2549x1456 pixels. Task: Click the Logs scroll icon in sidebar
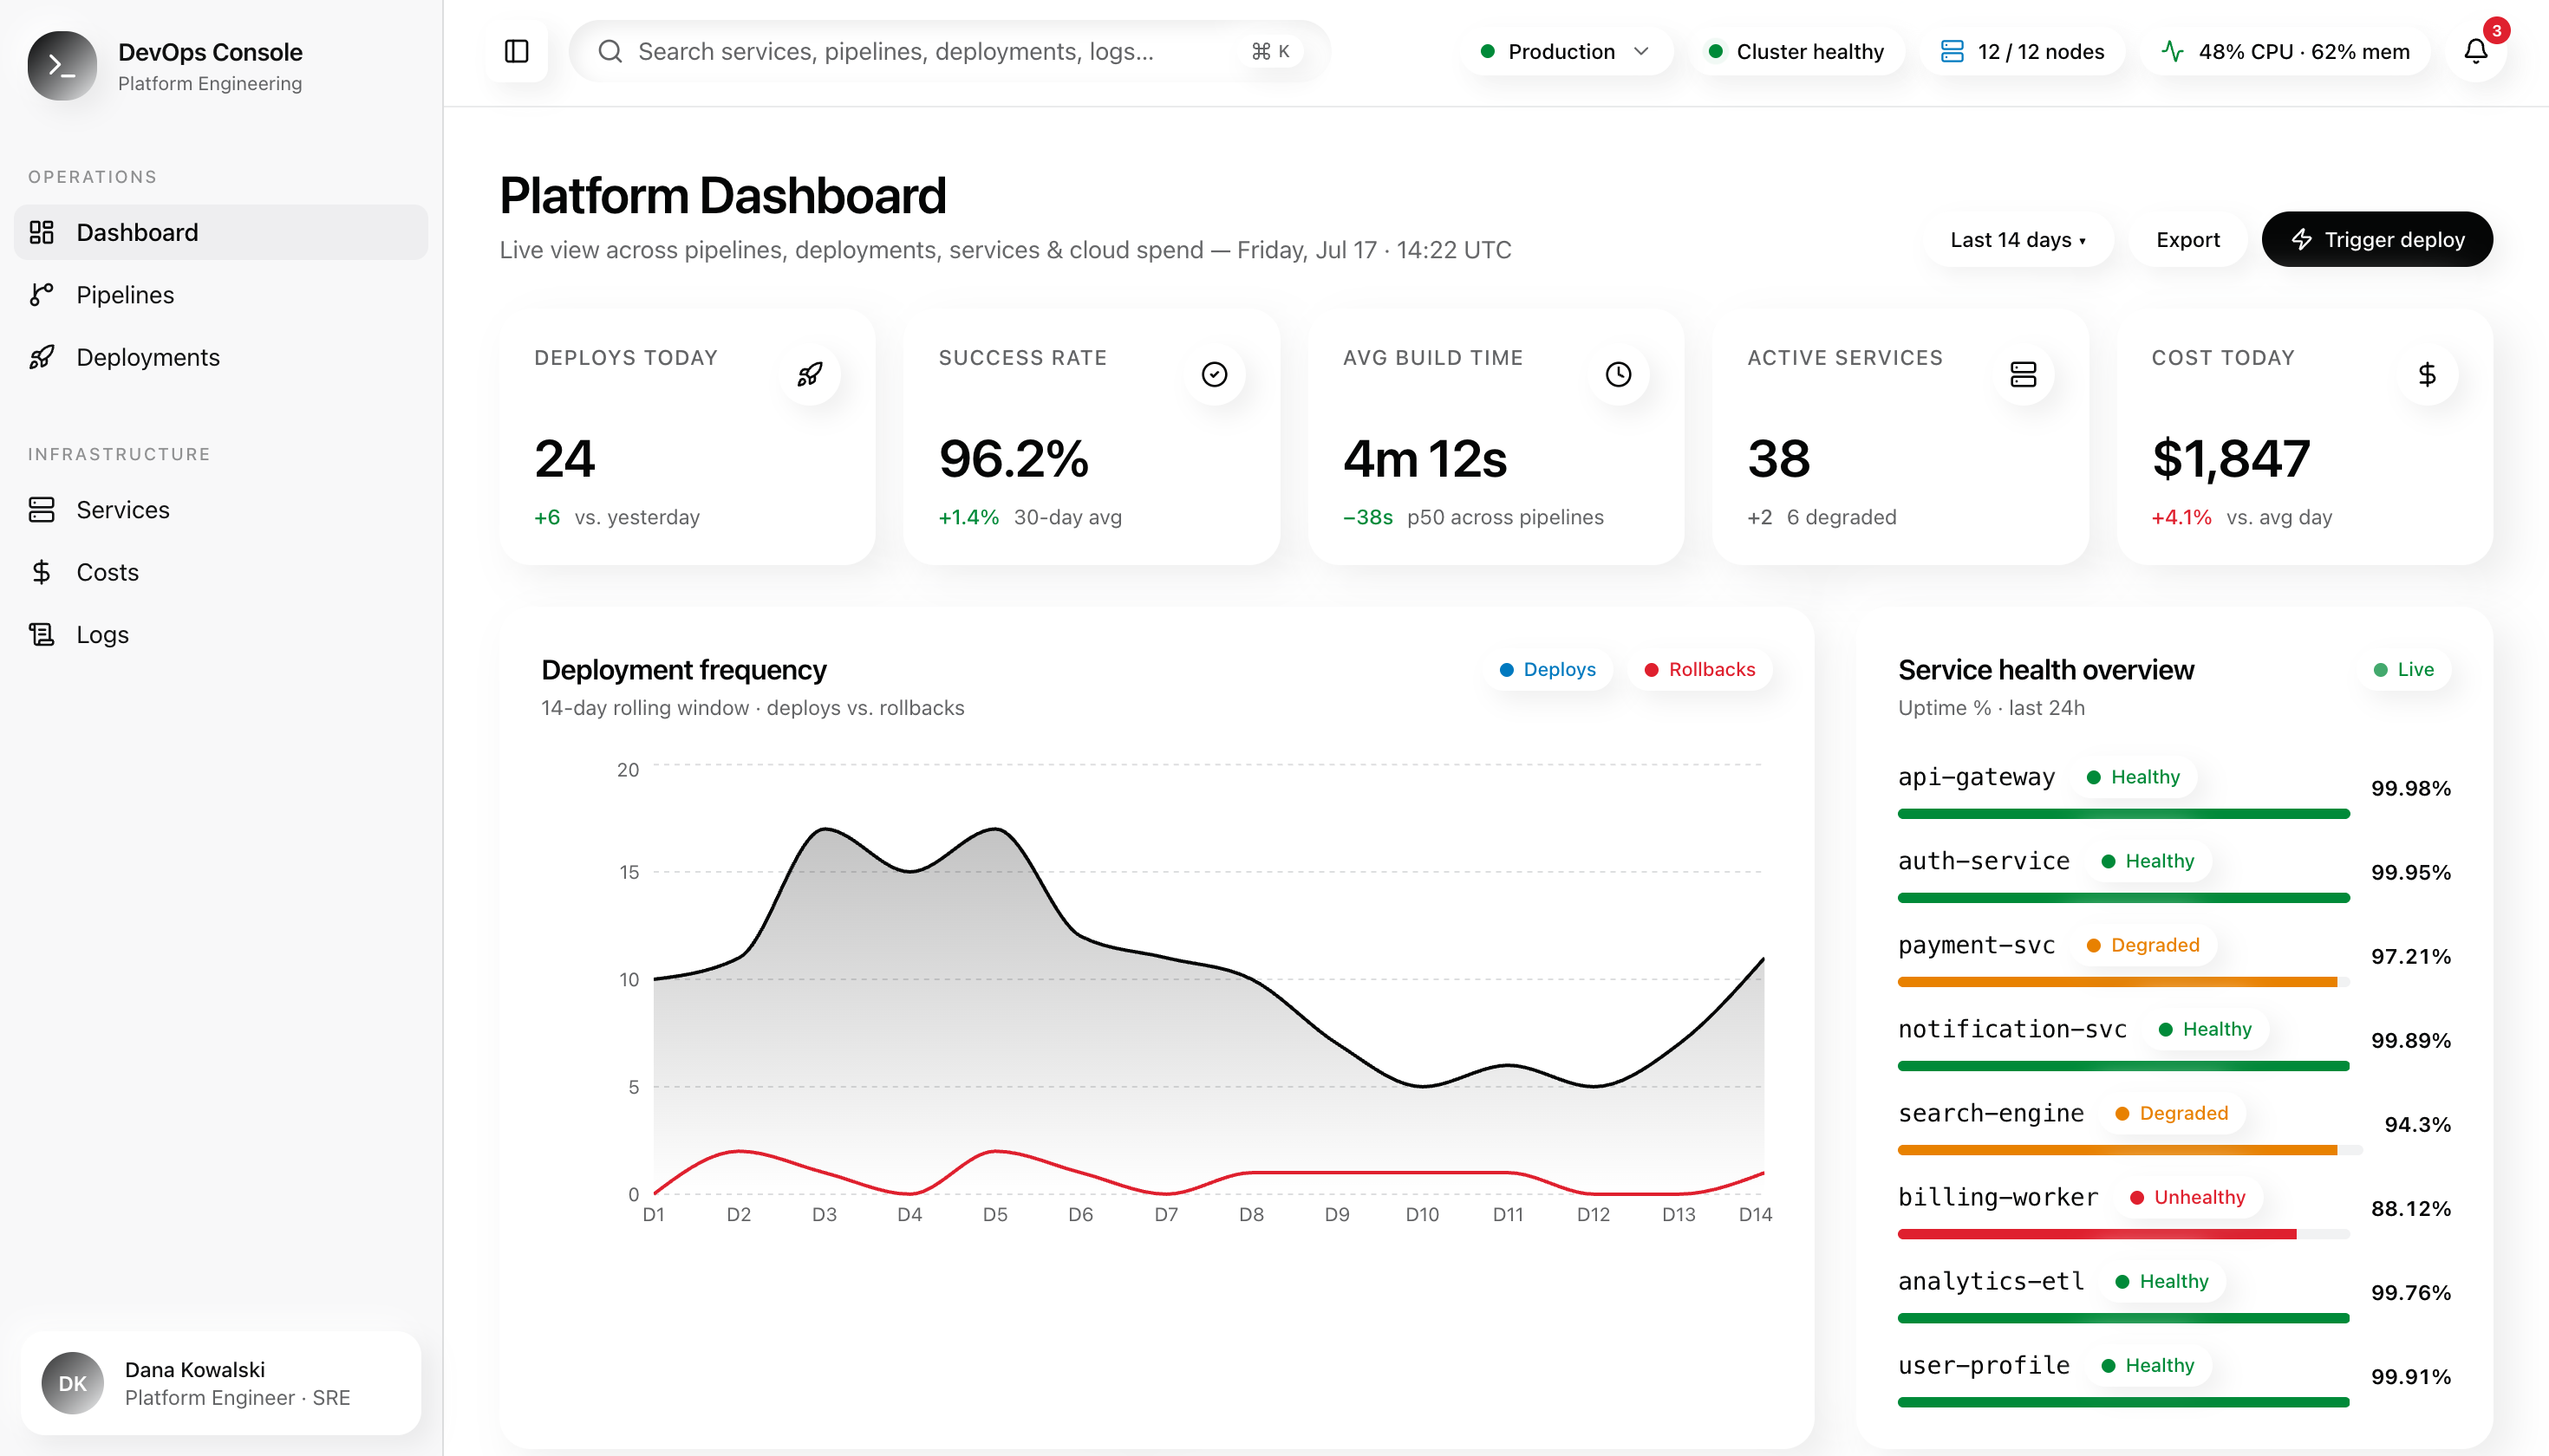(x=41, y=634)
